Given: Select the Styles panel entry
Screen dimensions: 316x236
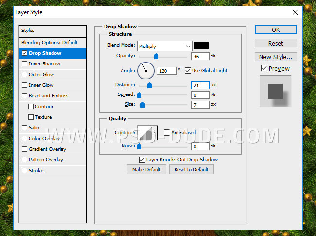Looking at the screenshot, I should 53,31.
